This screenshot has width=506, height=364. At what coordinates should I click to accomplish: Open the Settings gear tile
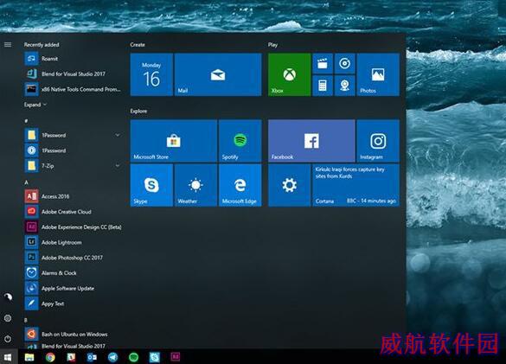click(x=290, y=185)
